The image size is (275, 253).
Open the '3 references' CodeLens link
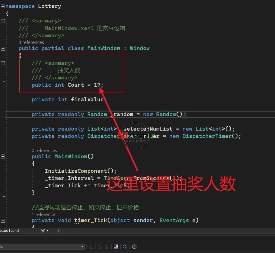point(31,42)
